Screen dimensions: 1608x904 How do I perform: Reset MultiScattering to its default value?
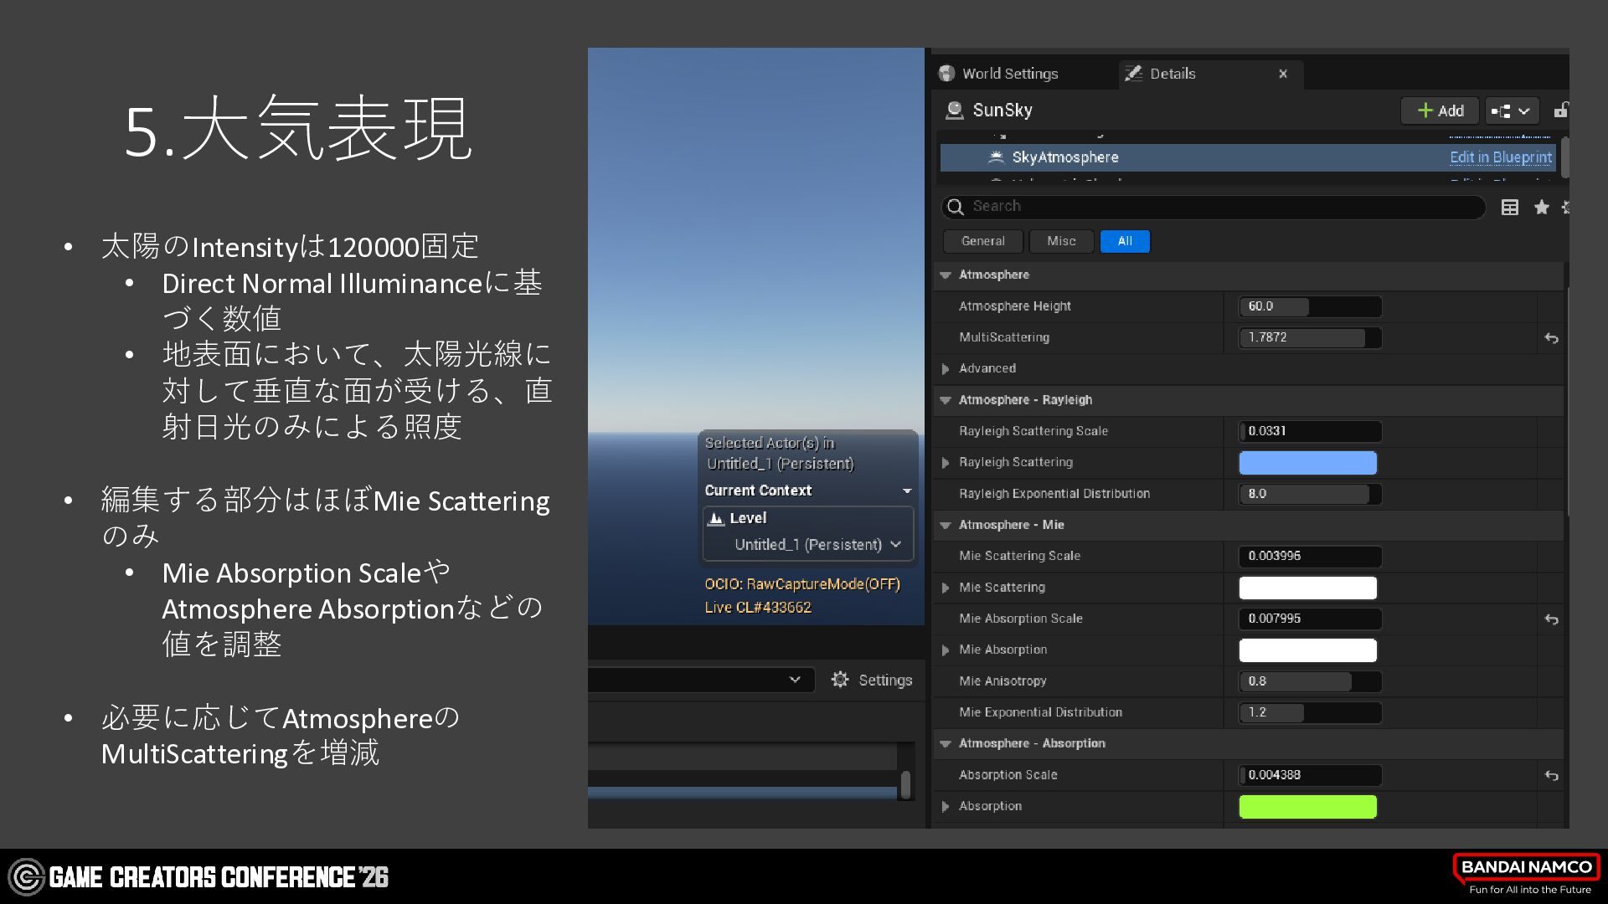[x=1551, y=338]
